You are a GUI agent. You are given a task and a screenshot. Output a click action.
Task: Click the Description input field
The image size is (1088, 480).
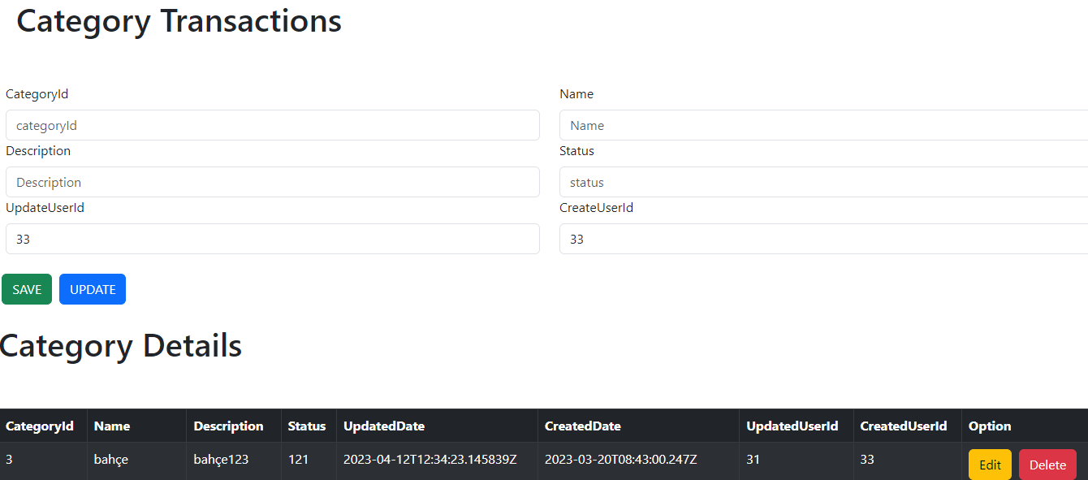coord(272,182)
